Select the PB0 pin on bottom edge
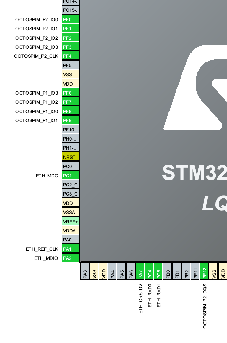This screenshot has height=343, width=227. [x=168, y=271]
